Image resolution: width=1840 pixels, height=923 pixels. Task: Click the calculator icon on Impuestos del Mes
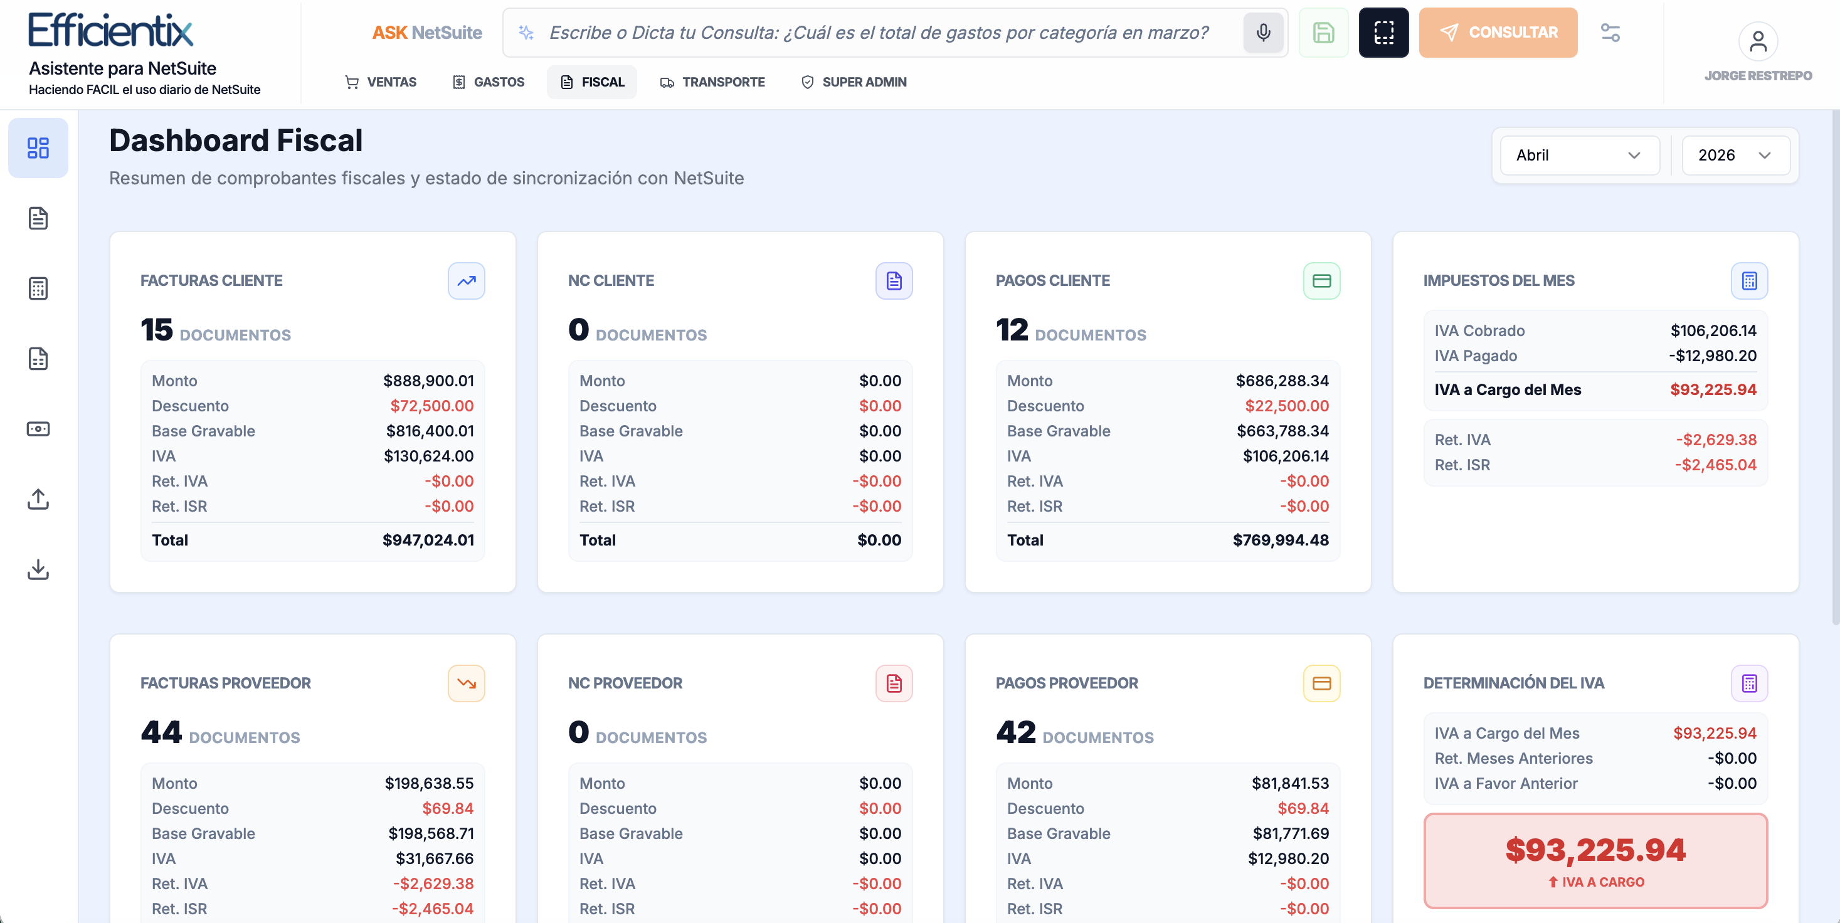[x=1749, y=281]
